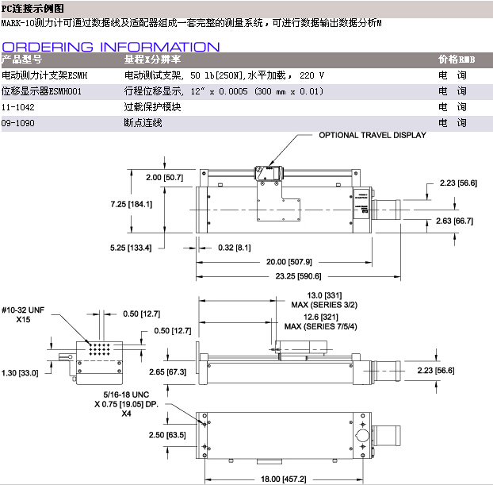Click the '断点连线' description
493x485 pixels.
pos(143,123)
